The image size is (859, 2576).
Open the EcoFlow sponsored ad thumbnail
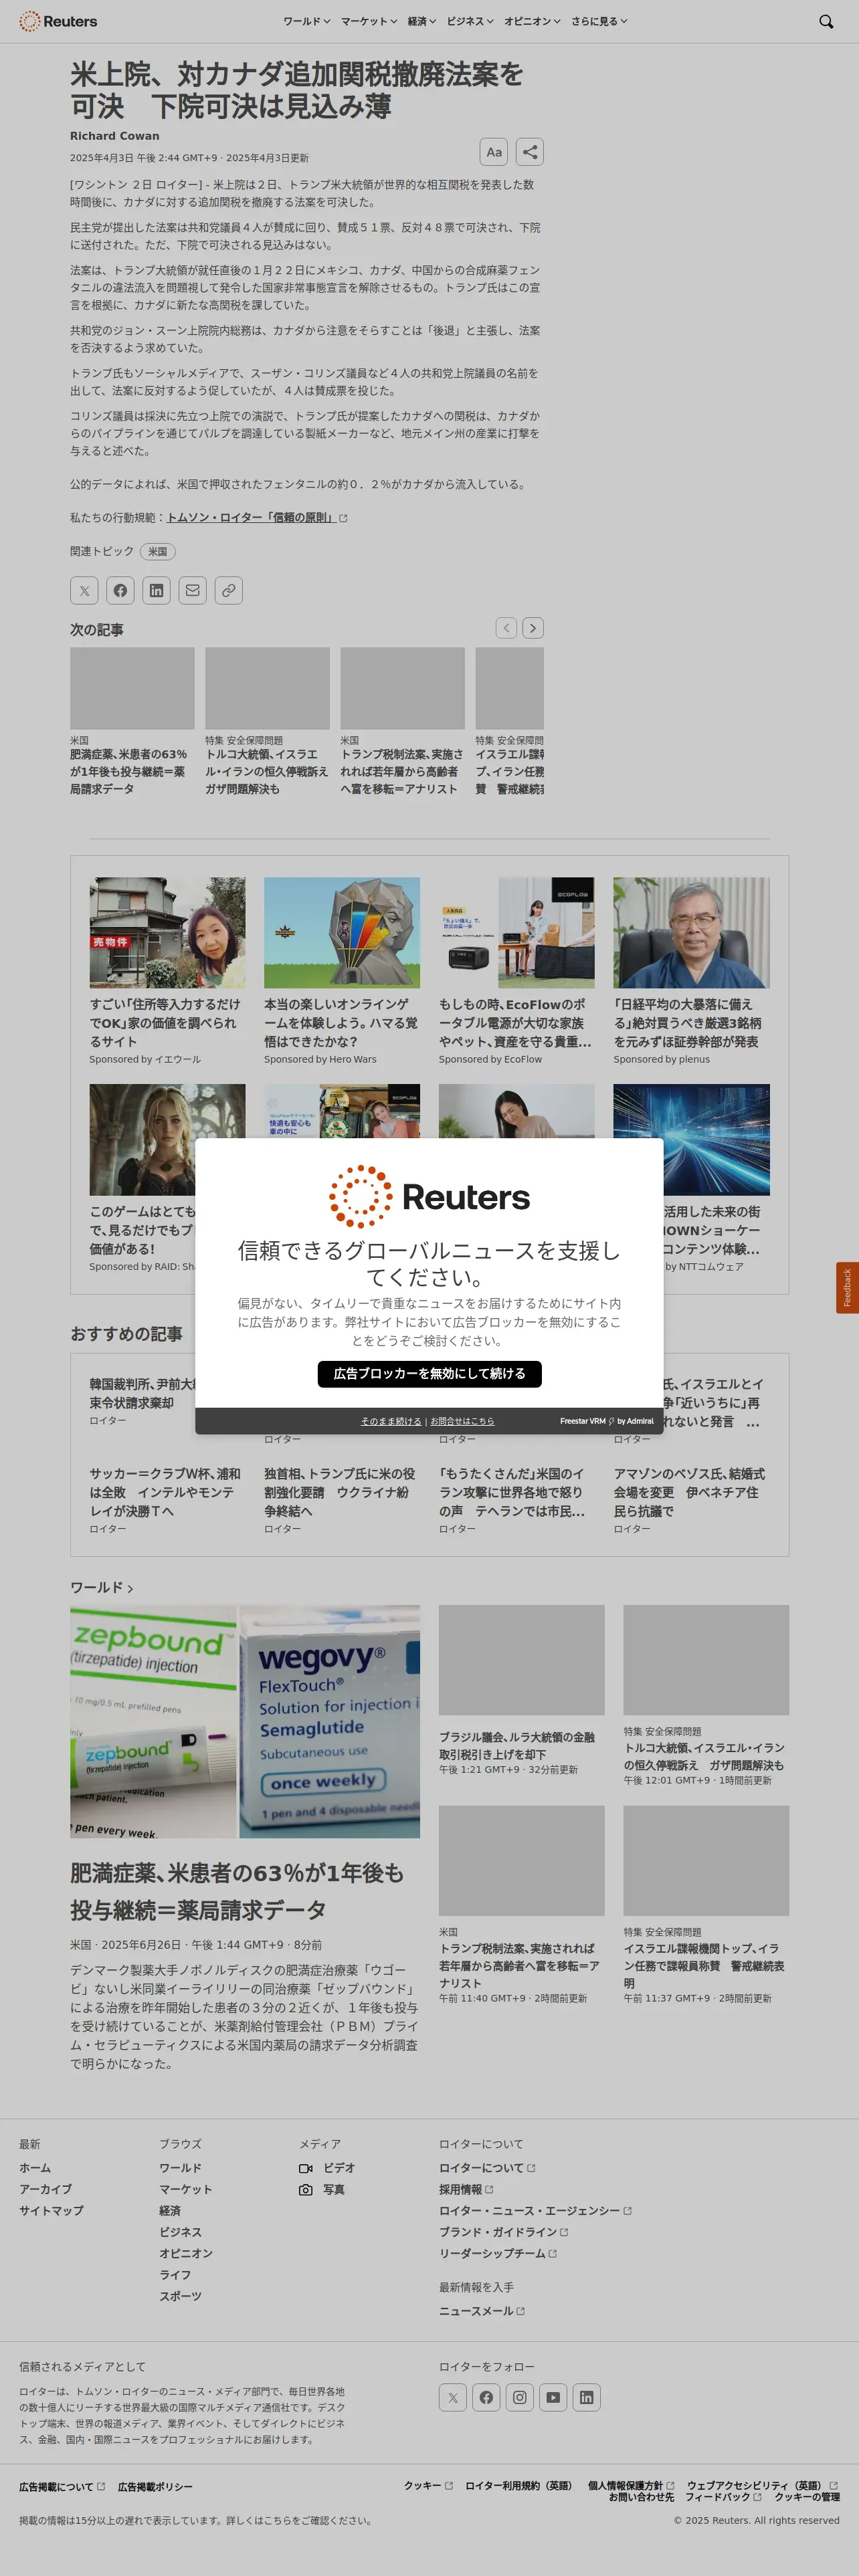tap(516, 932)
